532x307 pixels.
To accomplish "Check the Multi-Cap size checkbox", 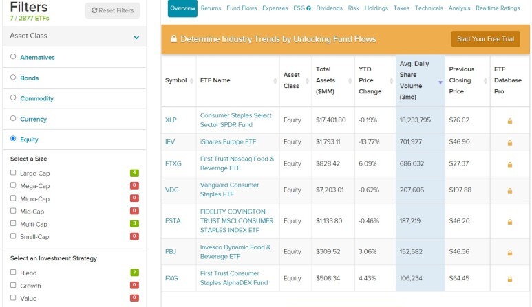I will point(13,223).
